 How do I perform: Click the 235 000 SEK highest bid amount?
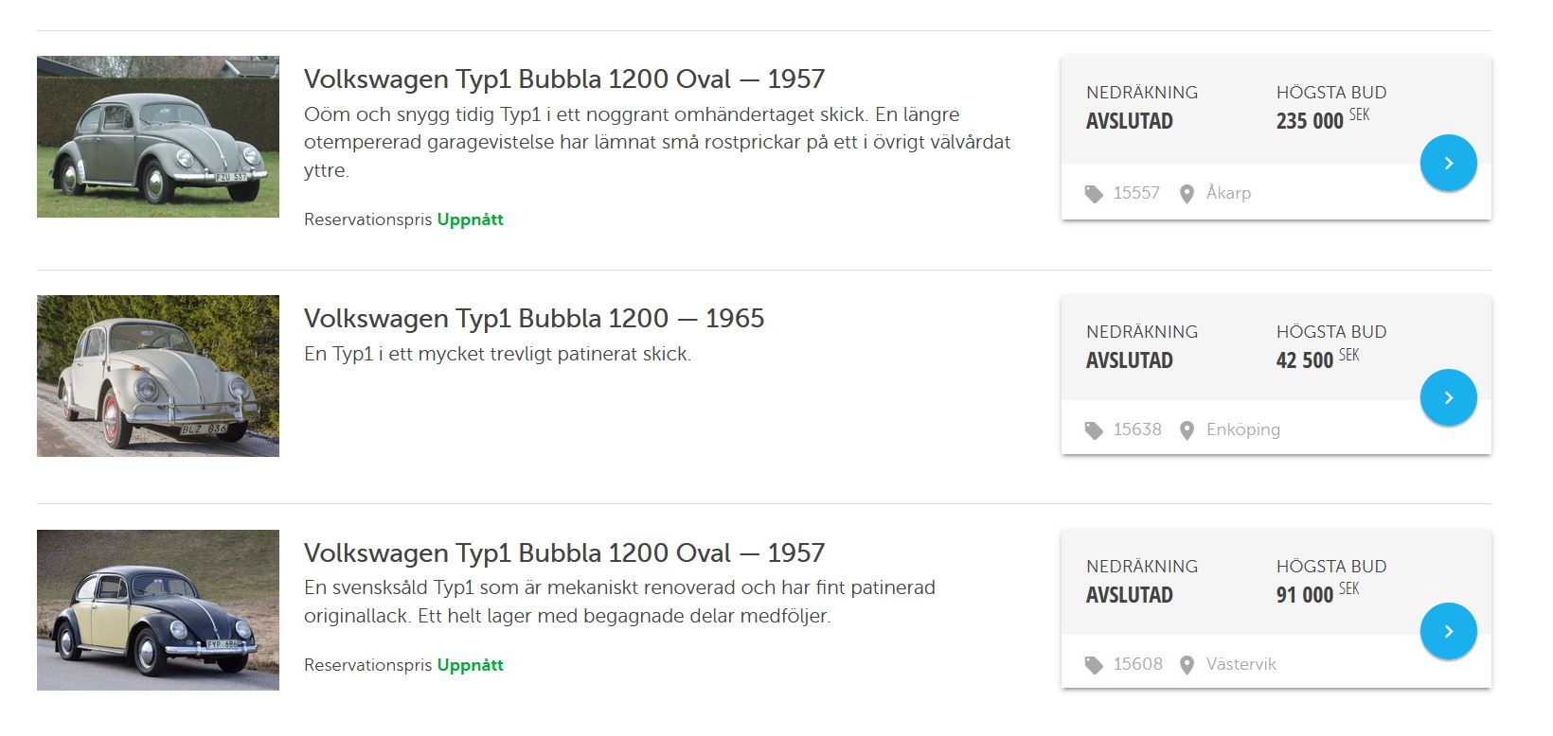[1310, 121]
